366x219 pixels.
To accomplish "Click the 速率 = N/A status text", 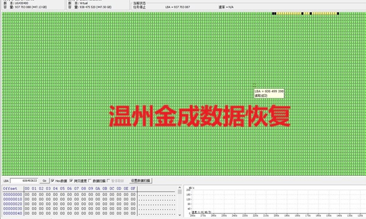I will click(x=226, y=7).
